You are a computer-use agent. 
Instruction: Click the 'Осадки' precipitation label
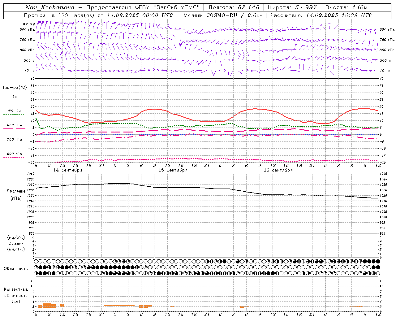coord(16,243)
